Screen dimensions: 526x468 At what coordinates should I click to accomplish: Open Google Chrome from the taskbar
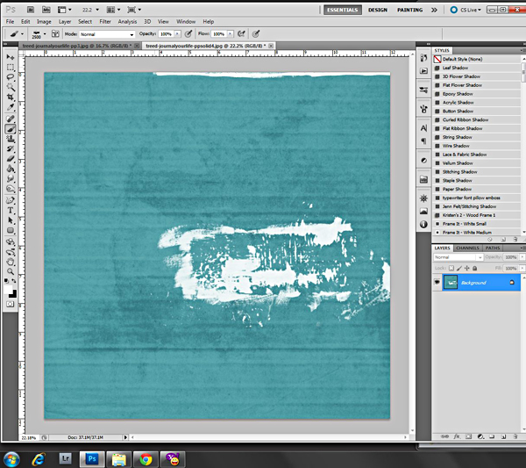point(146,459)
